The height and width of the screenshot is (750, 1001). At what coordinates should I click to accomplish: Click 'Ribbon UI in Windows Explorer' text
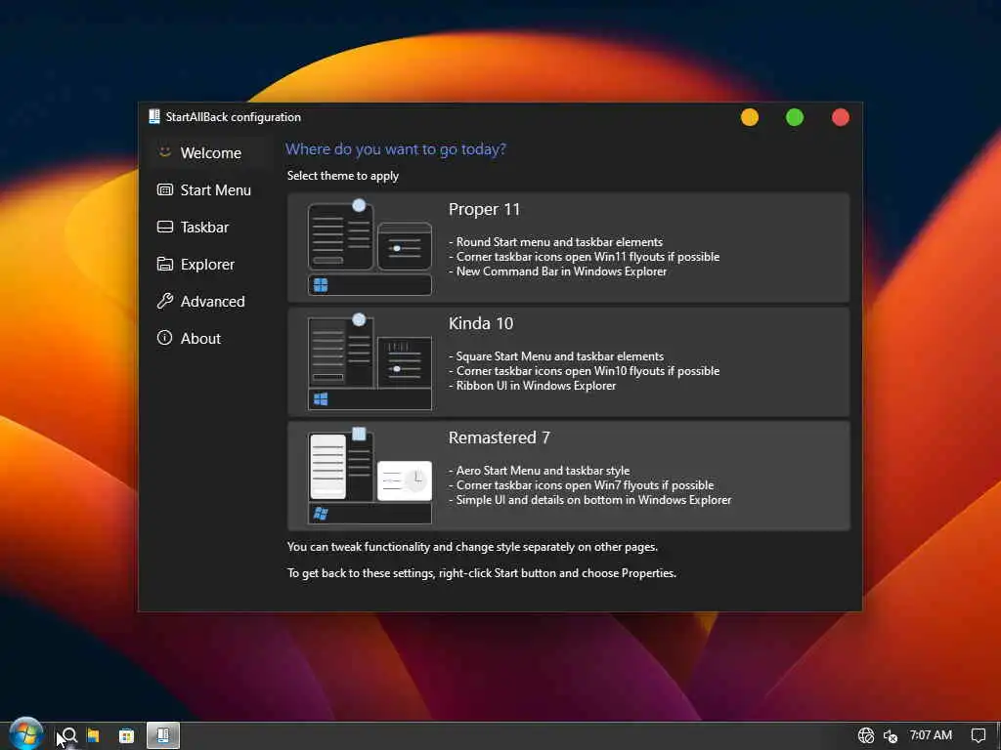click(x=536, y=386)
